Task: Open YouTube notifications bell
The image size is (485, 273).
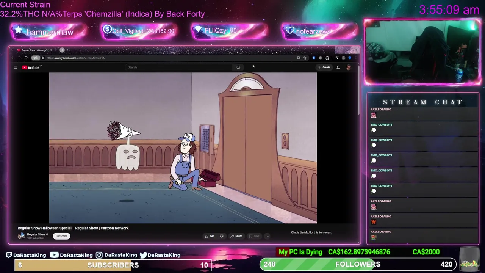Action: [338, 67]
